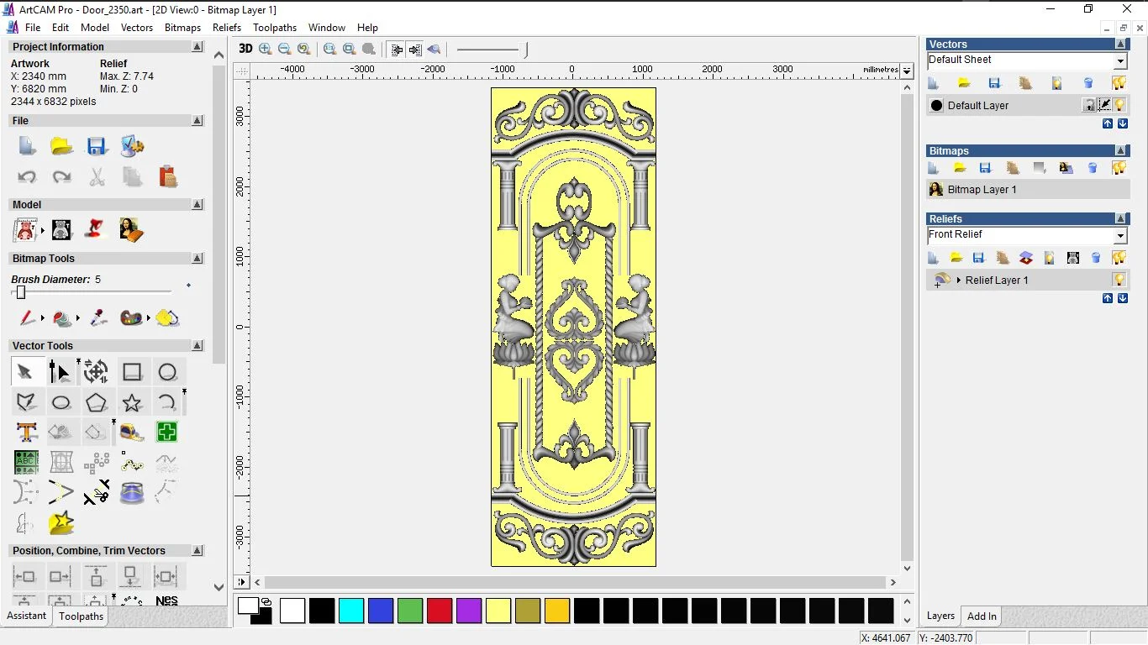Switch to the Toolpaths tab
Viewport: 1148px width, 645px height.
click(x=81, y=616)
